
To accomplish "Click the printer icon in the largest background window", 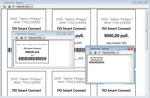I will [9, 7].
